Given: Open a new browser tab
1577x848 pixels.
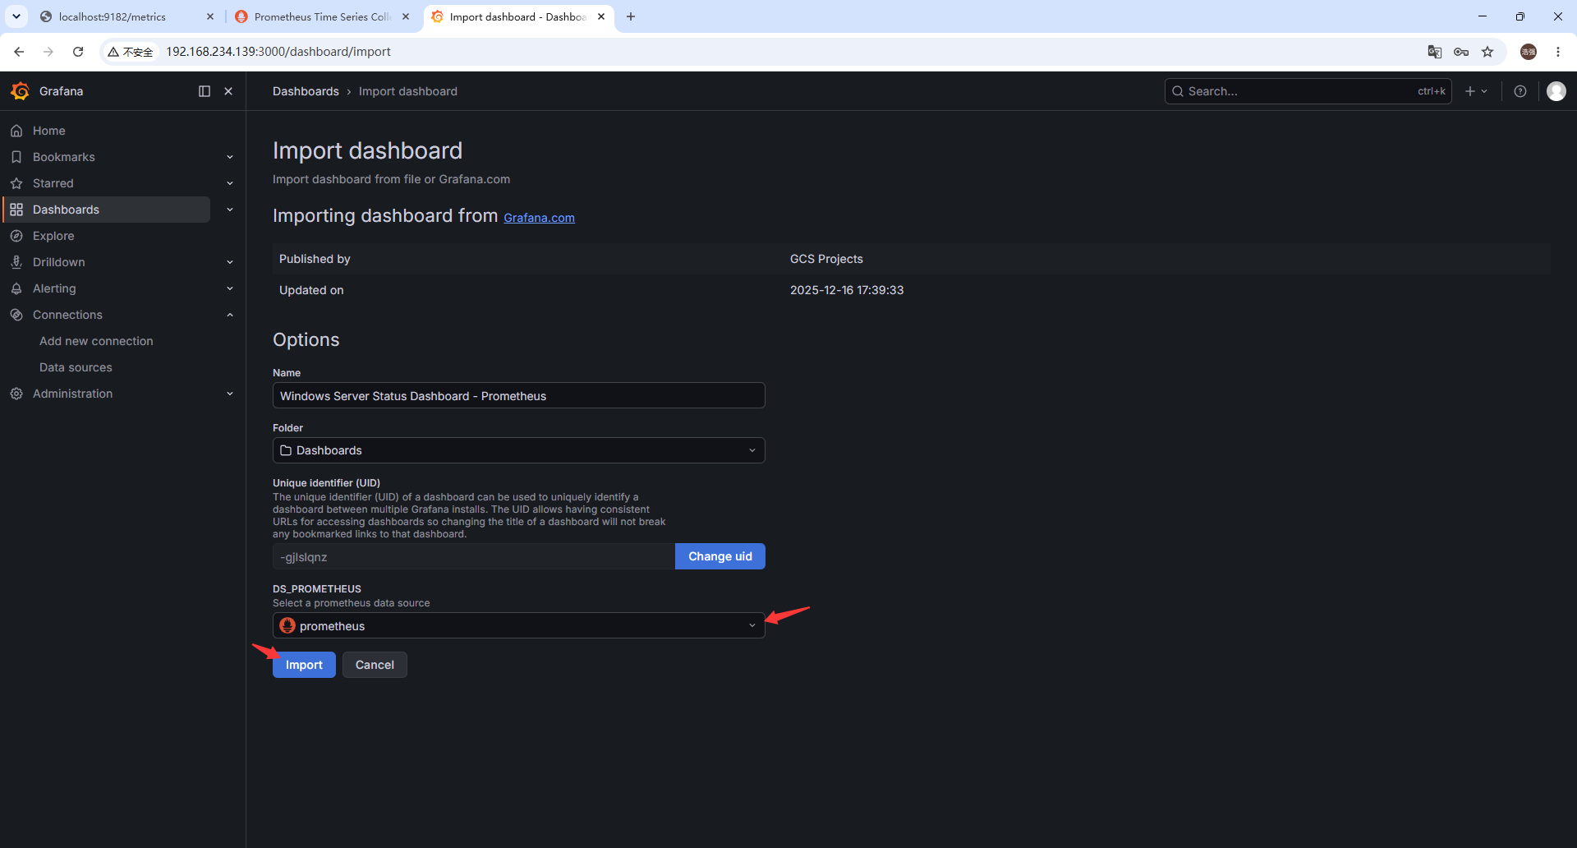Looking at the screenshot, I should tap(631, 16).
